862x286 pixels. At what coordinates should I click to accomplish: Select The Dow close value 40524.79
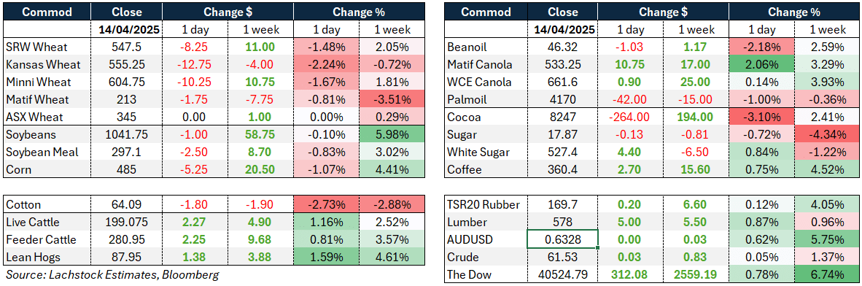point(562,274)
